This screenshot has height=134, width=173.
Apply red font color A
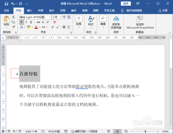tap(36, 27)
